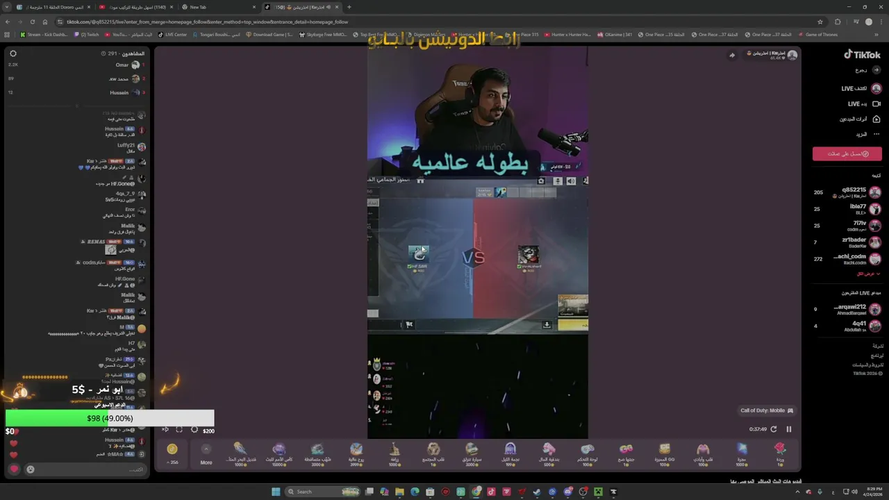This screenshot has width=889, height=500.
Task: Pause the live stream playback
Action: point(788,429)
